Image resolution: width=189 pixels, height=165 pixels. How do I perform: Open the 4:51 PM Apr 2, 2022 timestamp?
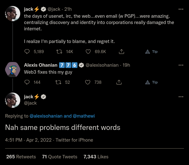(28, 140)
